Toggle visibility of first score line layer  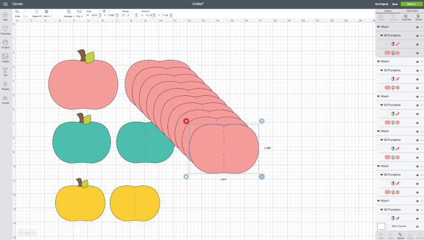tap(417, 44)
